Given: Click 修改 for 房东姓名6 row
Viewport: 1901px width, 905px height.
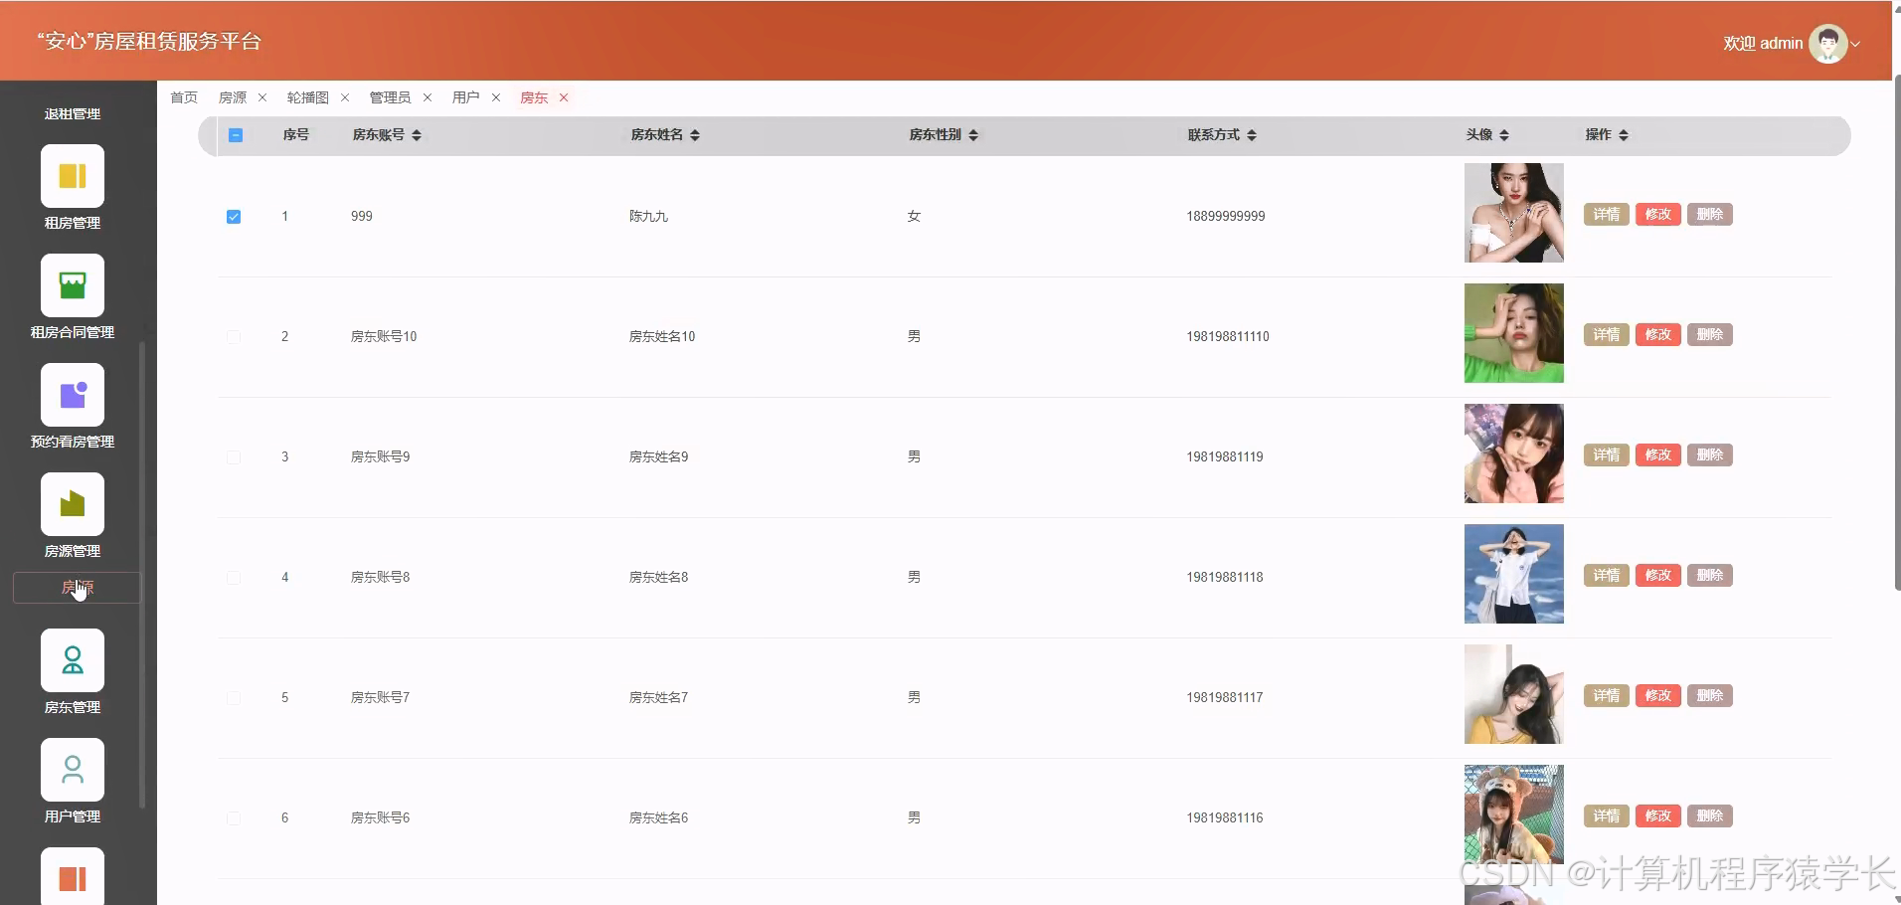Looking at the screenshot, I should [1658, 816].
